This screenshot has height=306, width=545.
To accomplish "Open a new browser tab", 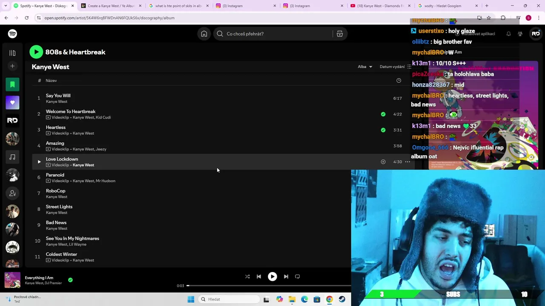I will point(487,6).
